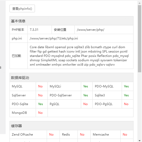The image size is (142, 142).
Task: Click the MySQL row No status
Action: [x=40, y=86]
